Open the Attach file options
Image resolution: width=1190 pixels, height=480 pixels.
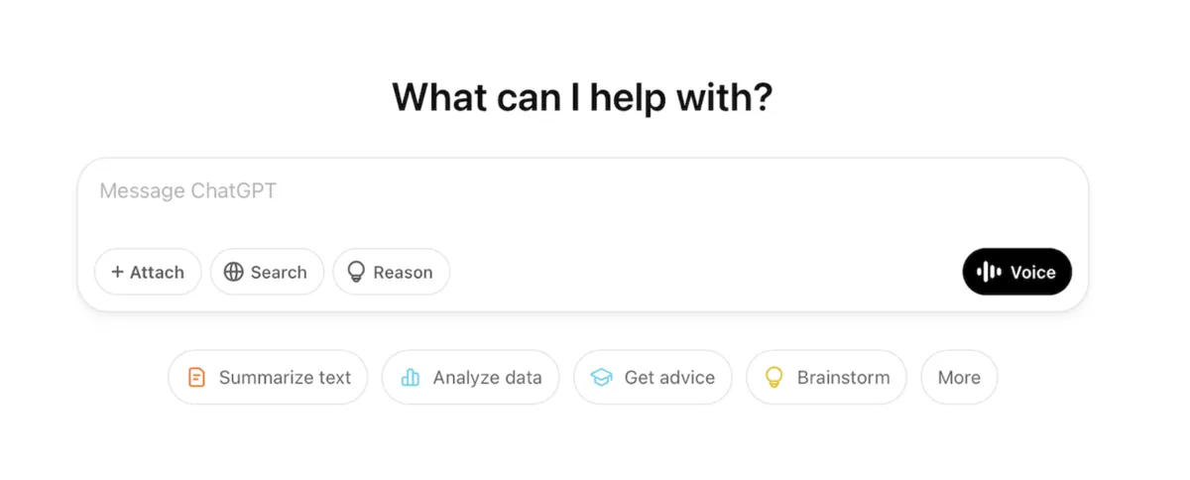(x=148, y=273)
